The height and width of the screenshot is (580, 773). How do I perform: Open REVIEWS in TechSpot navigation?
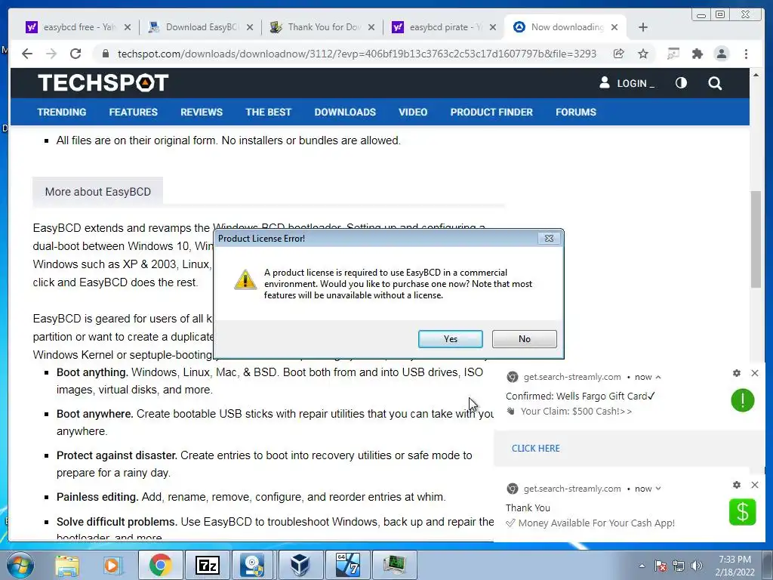click(x=201, y=112)
